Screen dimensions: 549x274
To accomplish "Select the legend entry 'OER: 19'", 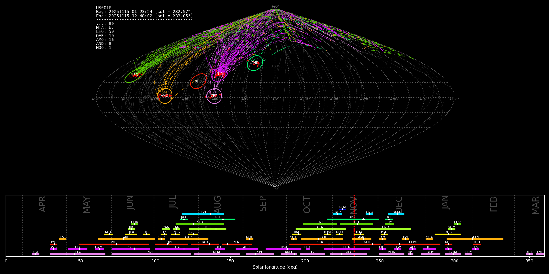I will [x=105, y=36].
